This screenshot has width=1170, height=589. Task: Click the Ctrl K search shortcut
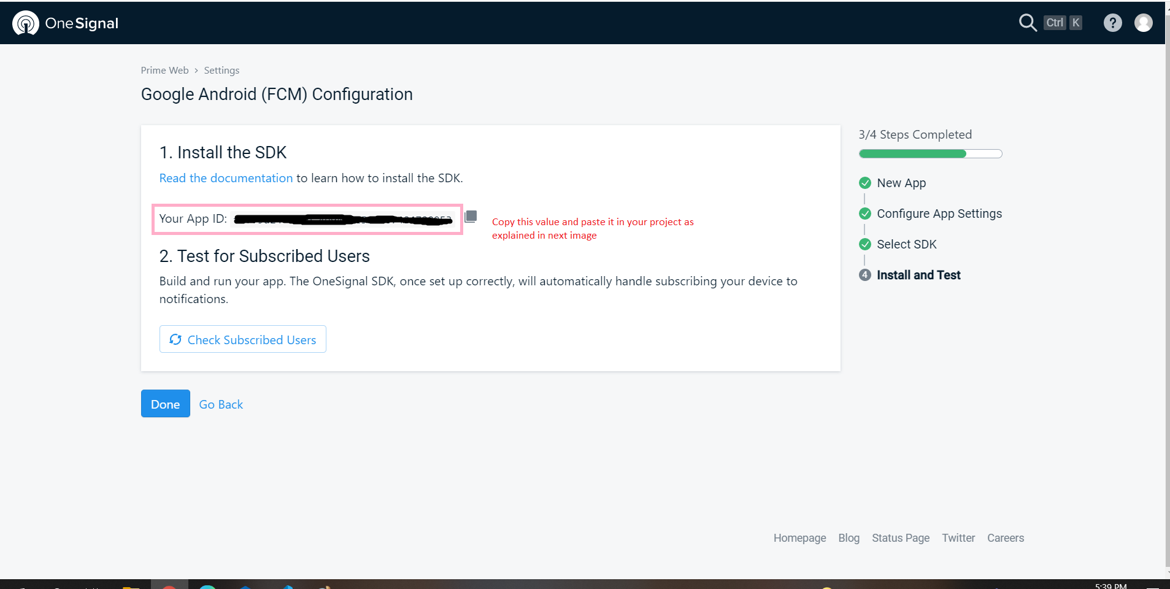1063,23
